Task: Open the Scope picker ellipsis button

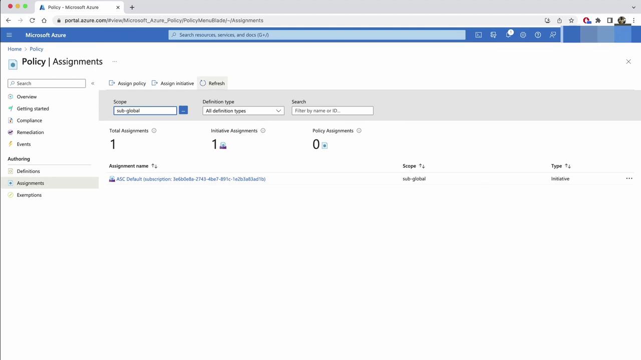Action: (x=183, y=110)
